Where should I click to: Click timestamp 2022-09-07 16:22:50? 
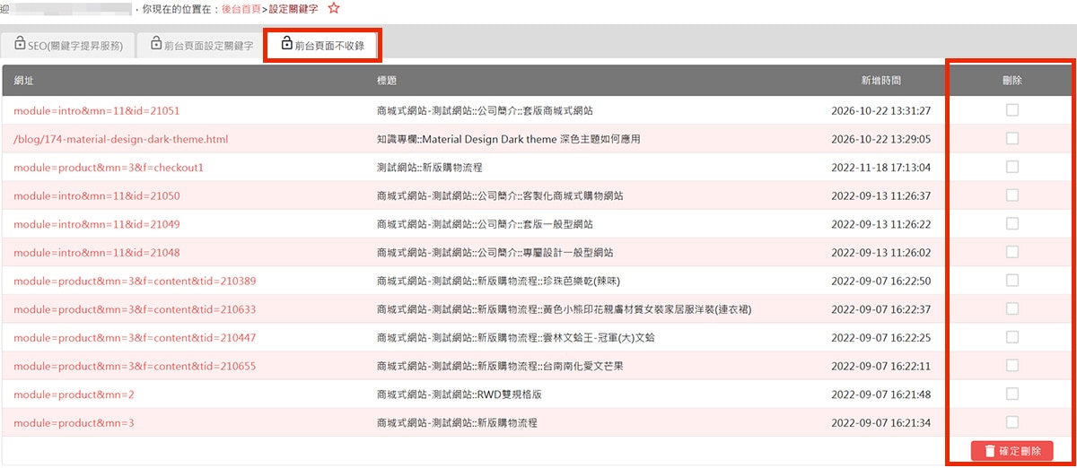click(881, 282)
